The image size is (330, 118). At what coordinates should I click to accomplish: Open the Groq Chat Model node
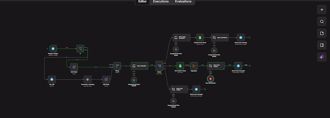tap(210, 79)
